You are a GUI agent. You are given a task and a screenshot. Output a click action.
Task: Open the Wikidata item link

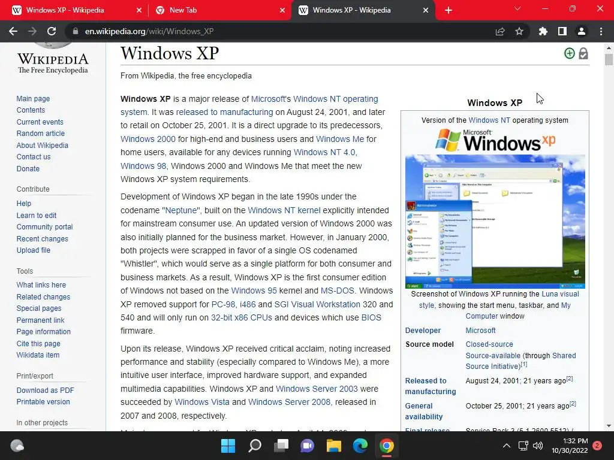(38, 355)
